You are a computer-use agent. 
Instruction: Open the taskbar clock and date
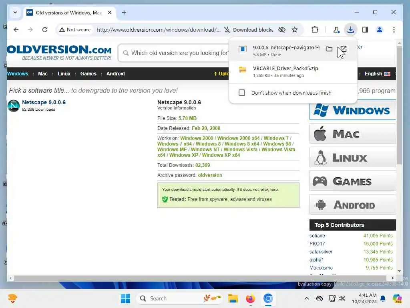pos(364,298)
